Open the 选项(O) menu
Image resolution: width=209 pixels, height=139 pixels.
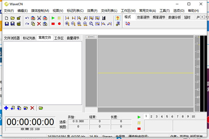[x=179, y=11]
